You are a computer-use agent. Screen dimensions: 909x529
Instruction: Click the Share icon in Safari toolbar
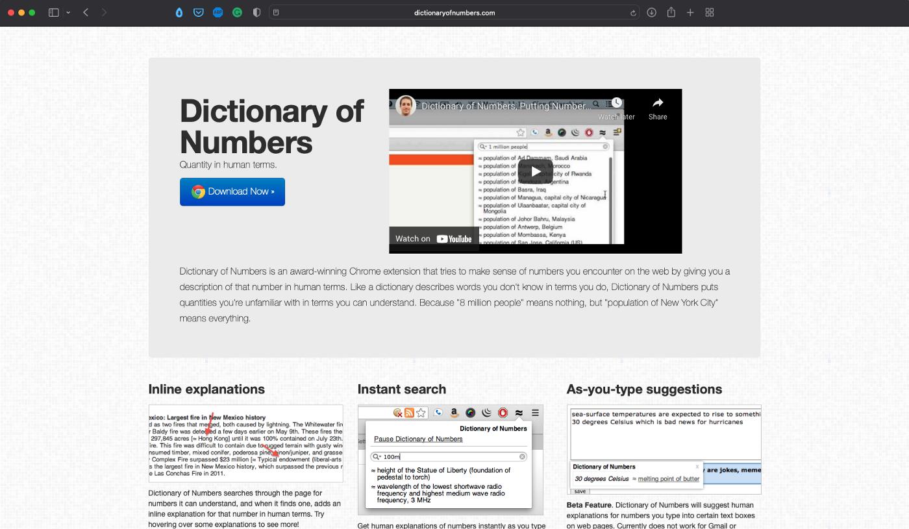(671, 12)
